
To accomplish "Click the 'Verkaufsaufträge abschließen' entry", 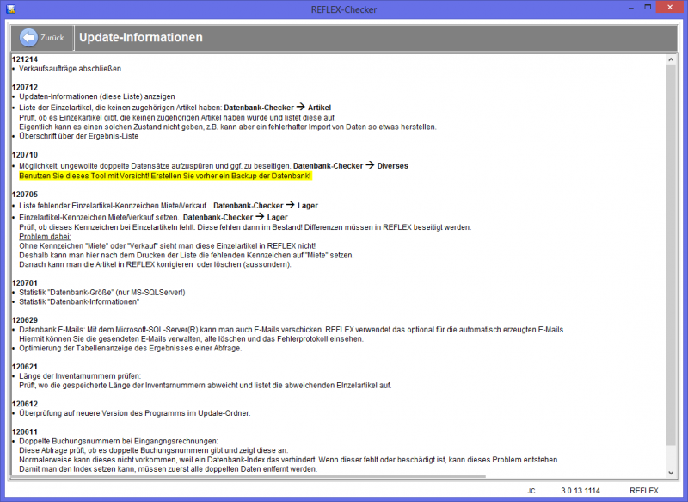I will point(71,68).
